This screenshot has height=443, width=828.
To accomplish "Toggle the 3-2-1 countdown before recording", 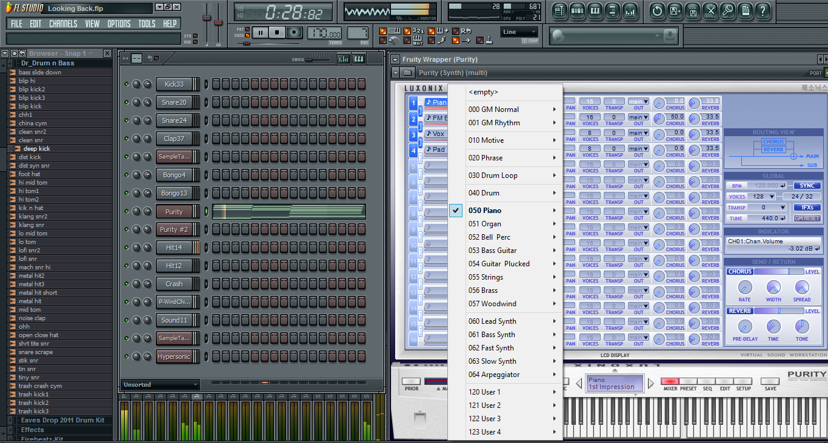I will [418, 31].
